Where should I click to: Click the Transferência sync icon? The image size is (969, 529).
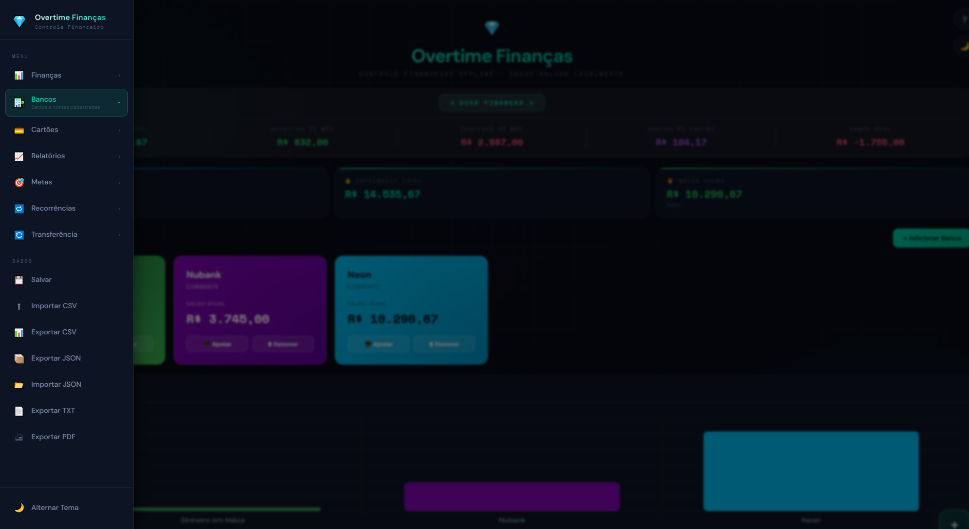click(x=19, y=235)
